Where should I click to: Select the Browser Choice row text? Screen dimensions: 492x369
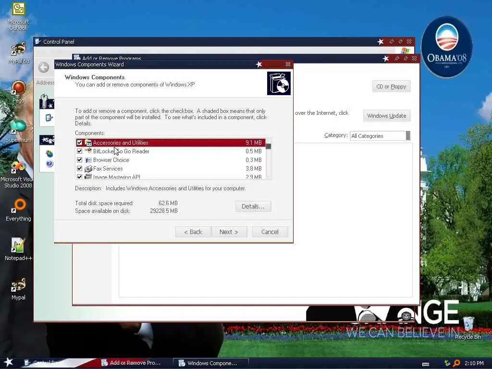click(x=111, y=160)
